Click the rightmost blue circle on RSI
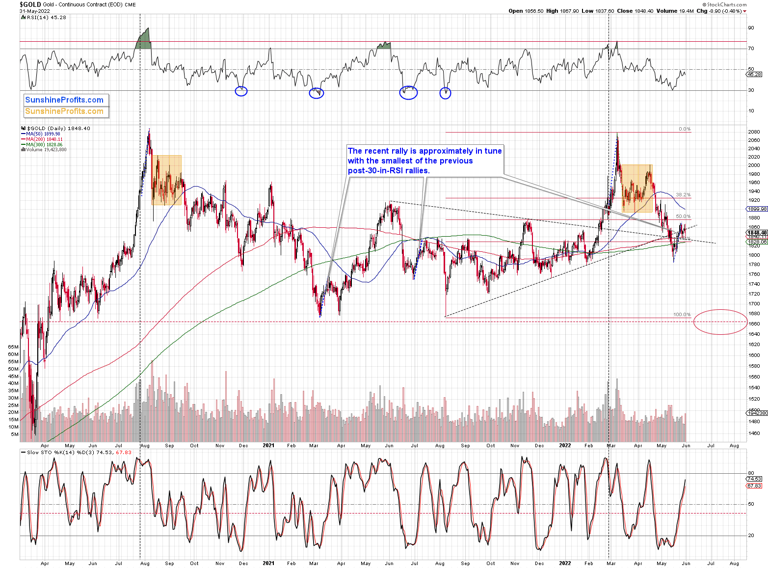The height and width of the screenshot is (568, 768). pyautogui.click(x=445, y=93)
